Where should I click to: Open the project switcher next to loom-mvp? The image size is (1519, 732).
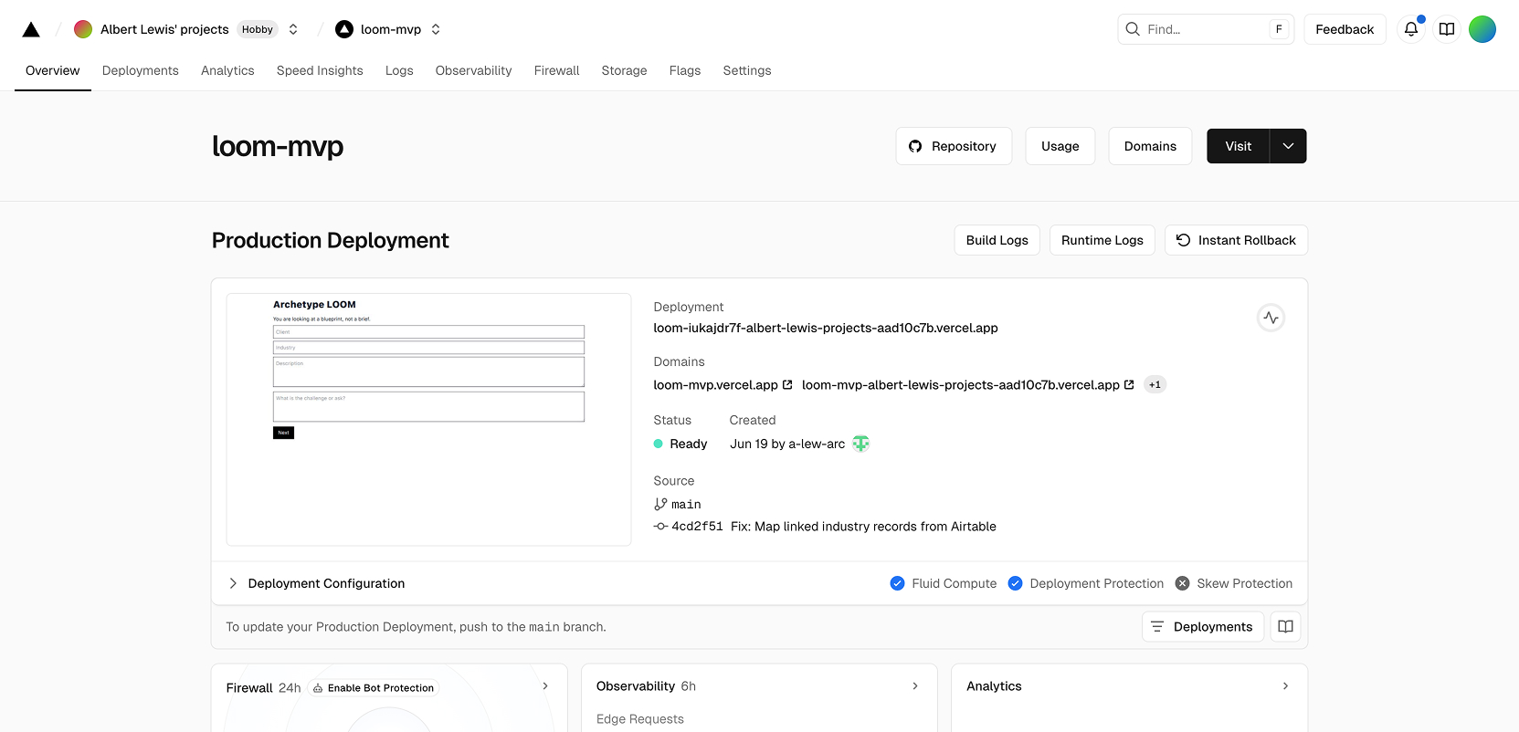[436, 29]
